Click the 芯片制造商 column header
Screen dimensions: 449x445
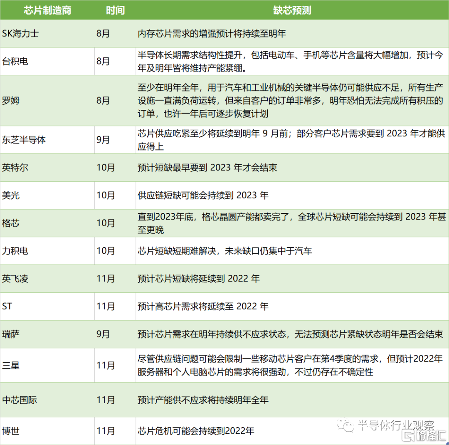47,10
